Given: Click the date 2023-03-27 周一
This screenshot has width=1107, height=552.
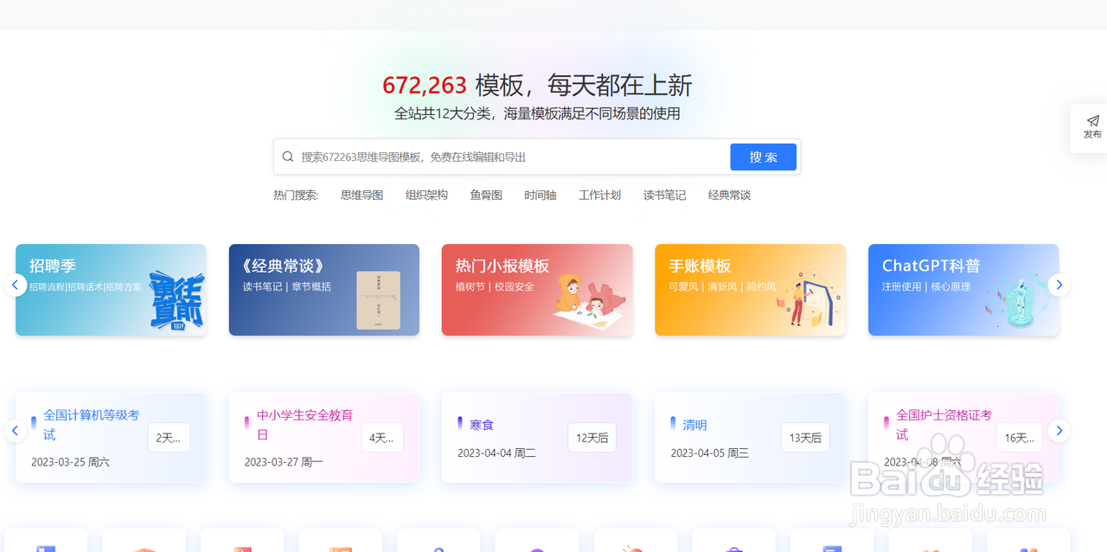Looking at the screenshot, I should point(284,462).
